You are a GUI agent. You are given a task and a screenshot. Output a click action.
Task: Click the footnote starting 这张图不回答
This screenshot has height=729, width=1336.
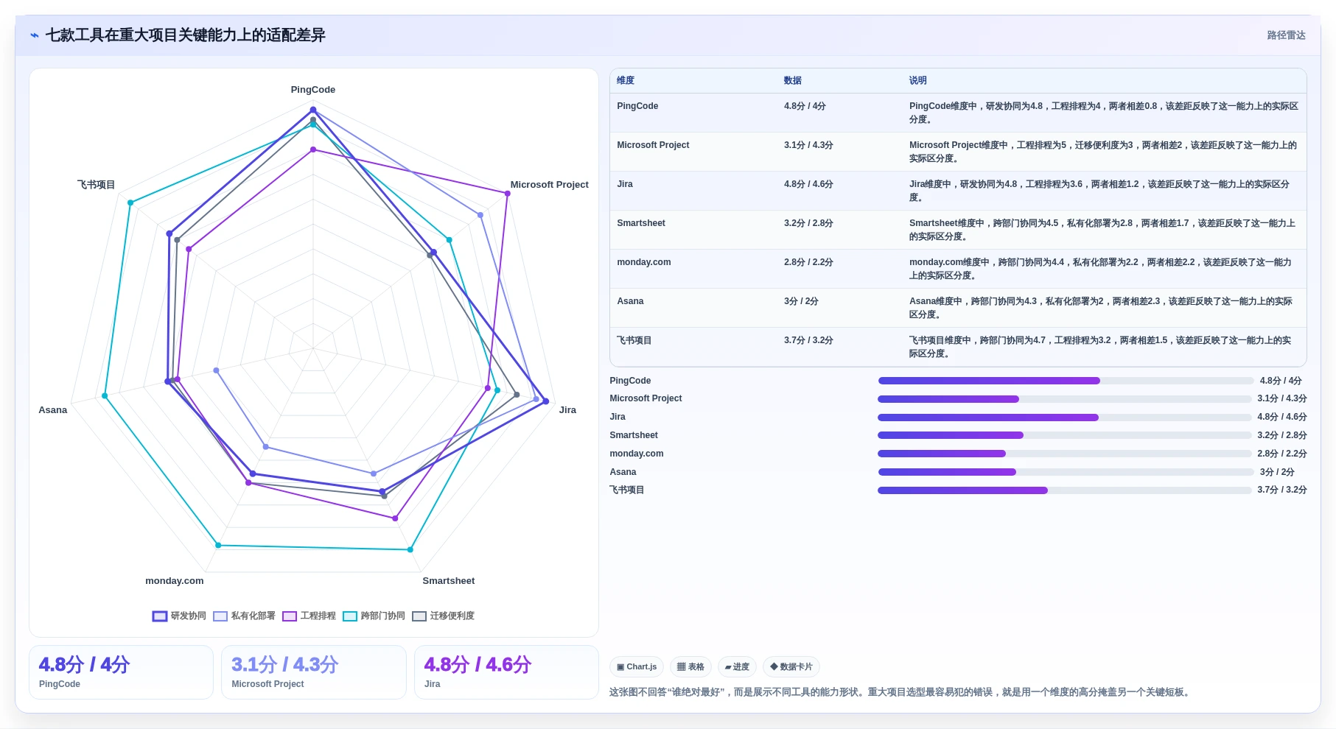click(x=900, y=692)
